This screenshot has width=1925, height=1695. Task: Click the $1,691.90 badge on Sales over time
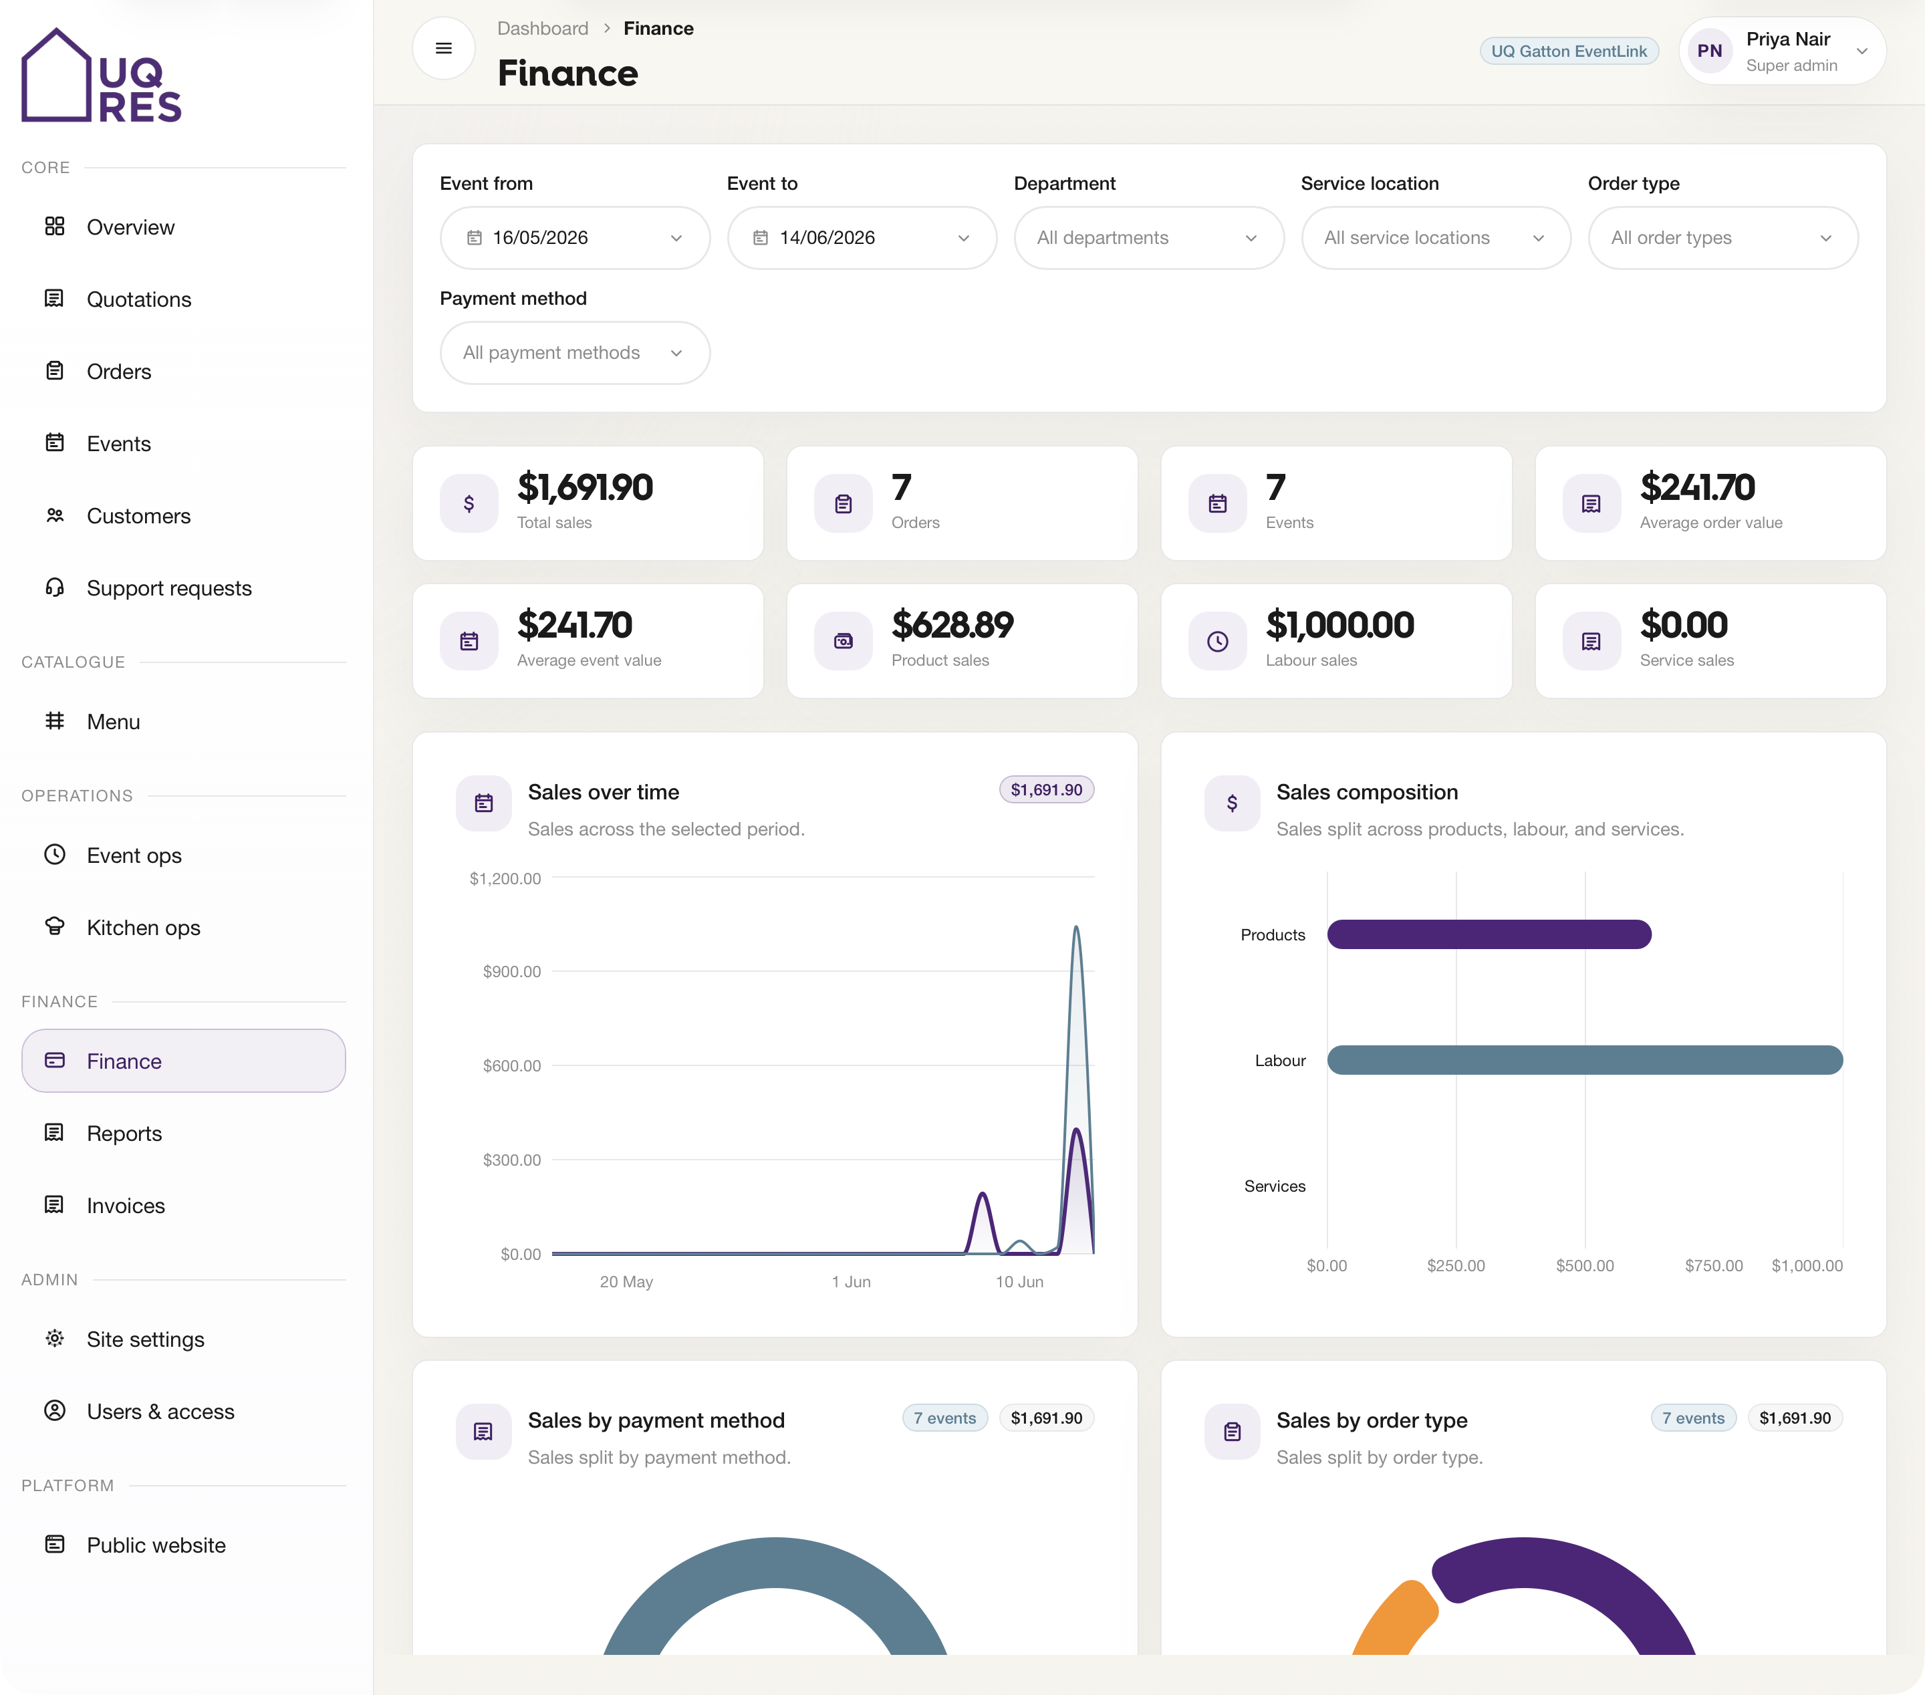click(1046, 790)
